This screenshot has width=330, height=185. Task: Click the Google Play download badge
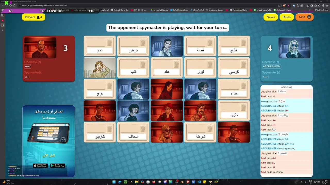57,166
